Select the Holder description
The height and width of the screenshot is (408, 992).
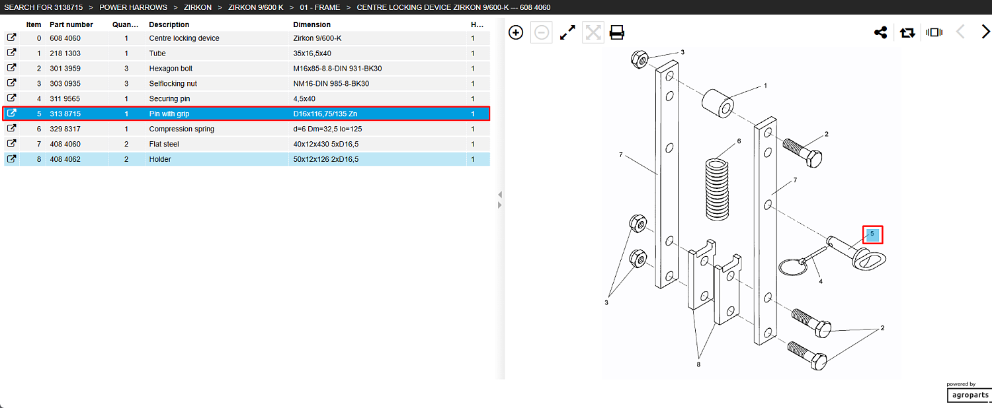tap(160, 160)
